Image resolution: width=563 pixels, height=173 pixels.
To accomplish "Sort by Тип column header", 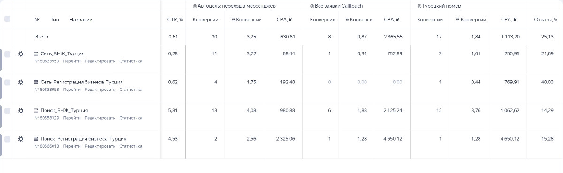I will tap(55, 20).
